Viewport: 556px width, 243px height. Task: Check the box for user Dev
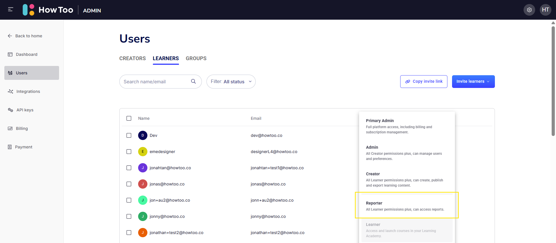pyautogui.click(x=129, y=135)
